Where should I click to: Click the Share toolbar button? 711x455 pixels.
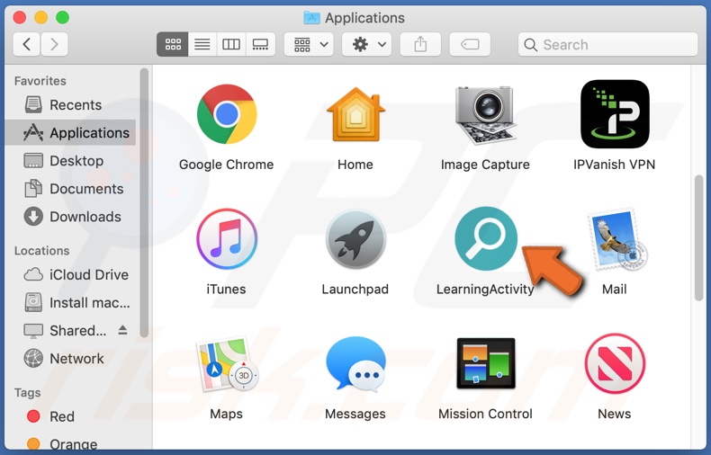(420, 44)
